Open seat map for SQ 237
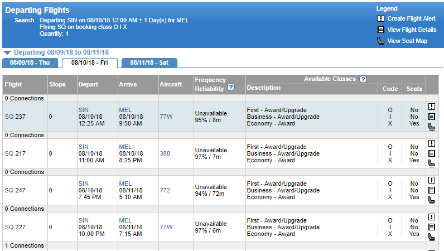 431,127
